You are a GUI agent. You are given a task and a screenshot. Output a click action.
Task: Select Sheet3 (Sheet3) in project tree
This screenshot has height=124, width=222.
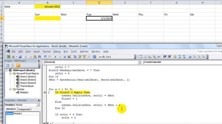coord(28,83)
